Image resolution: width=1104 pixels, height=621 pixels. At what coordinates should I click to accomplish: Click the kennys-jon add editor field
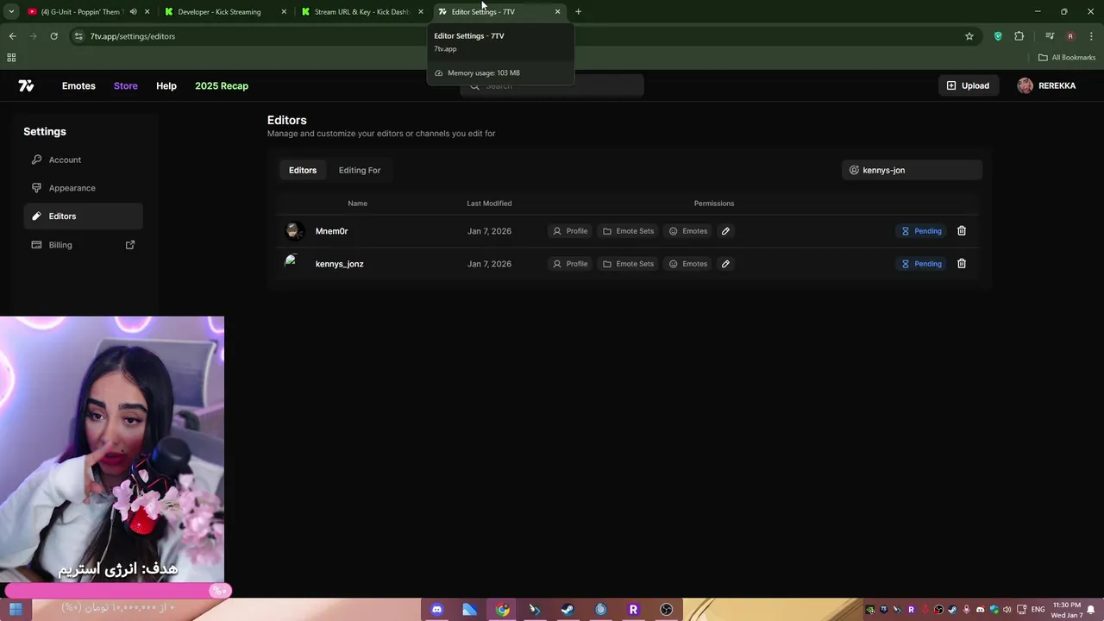(912, 170)
